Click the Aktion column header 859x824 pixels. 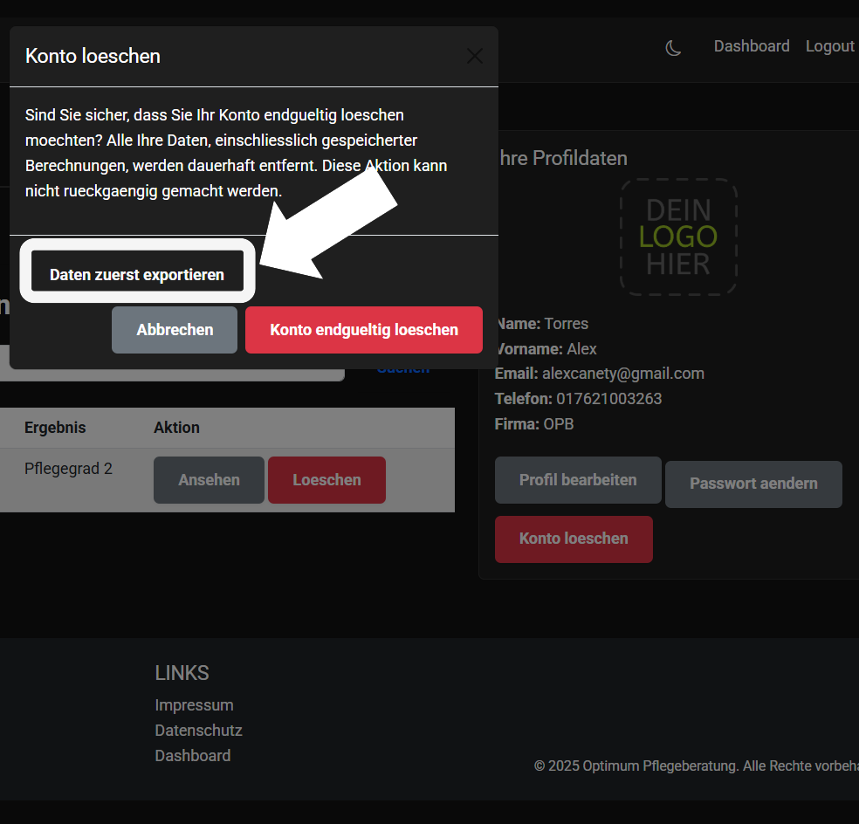pos(176,428)
